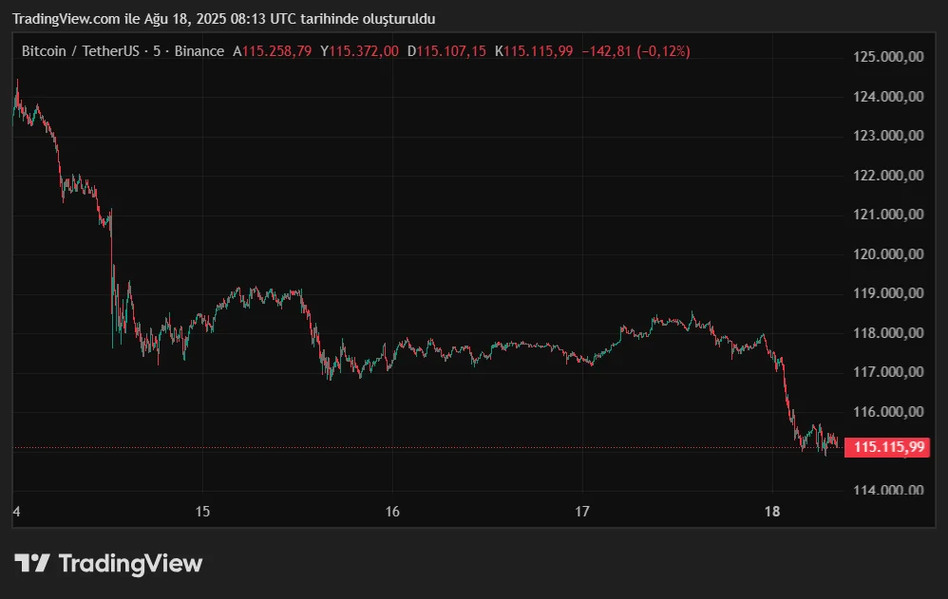Click date 16 on the time axis
The width and height of the screenshot is (948, 599).
pyautogui.click(x=392, y=512)
